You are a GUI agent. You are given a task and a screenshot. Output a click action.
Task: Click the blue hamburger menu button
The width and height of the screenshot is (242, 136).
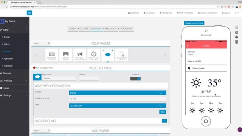pos(29,13)
